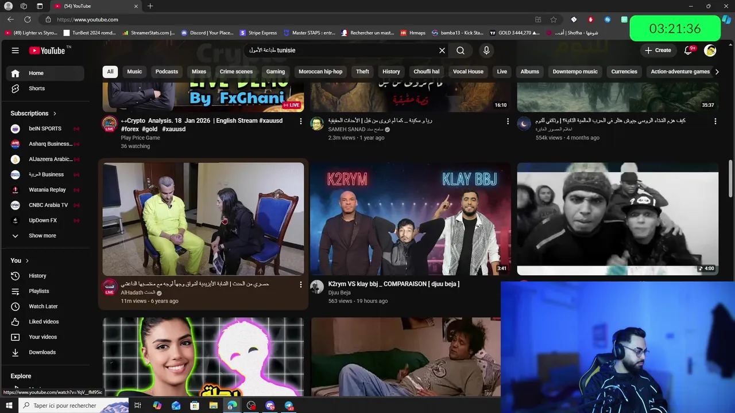
Task: Open Asharq Business subscription channel
Action: 45,144
